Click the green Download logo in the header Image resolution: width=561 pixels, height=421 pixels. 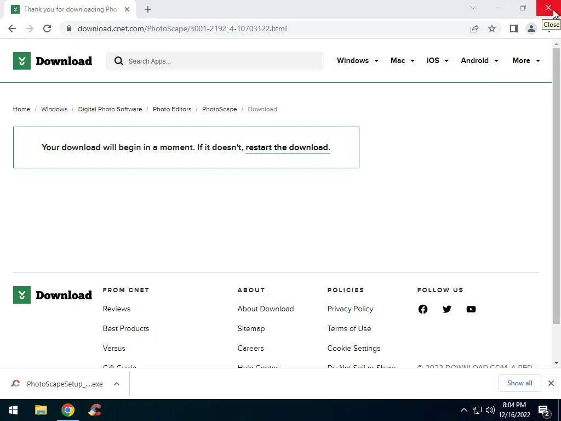[53, 61]
